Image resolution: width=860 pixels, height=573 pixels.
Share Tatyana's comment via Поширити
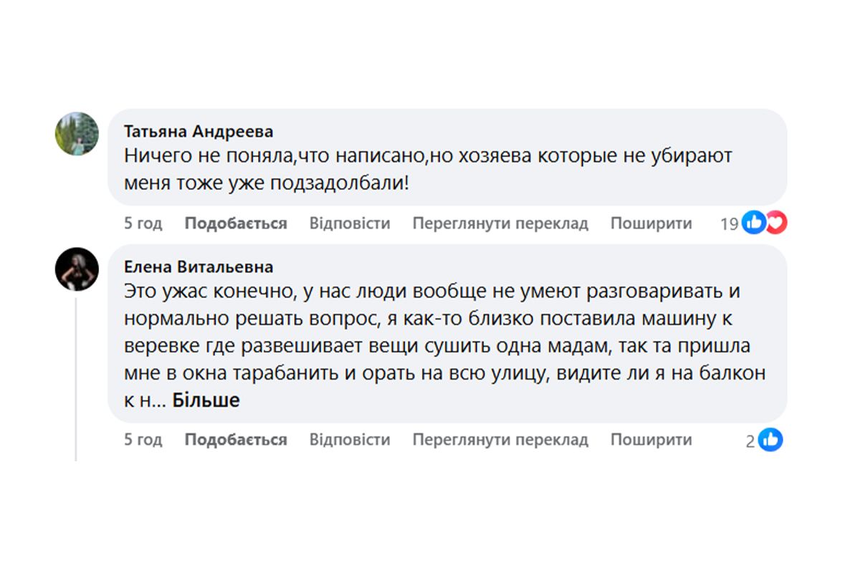[651, 223]
